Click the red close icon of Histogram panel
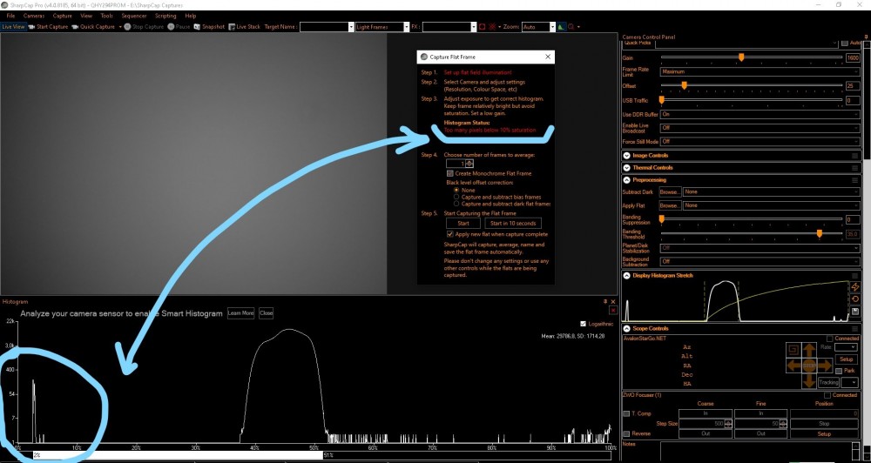 coord(613,310)
